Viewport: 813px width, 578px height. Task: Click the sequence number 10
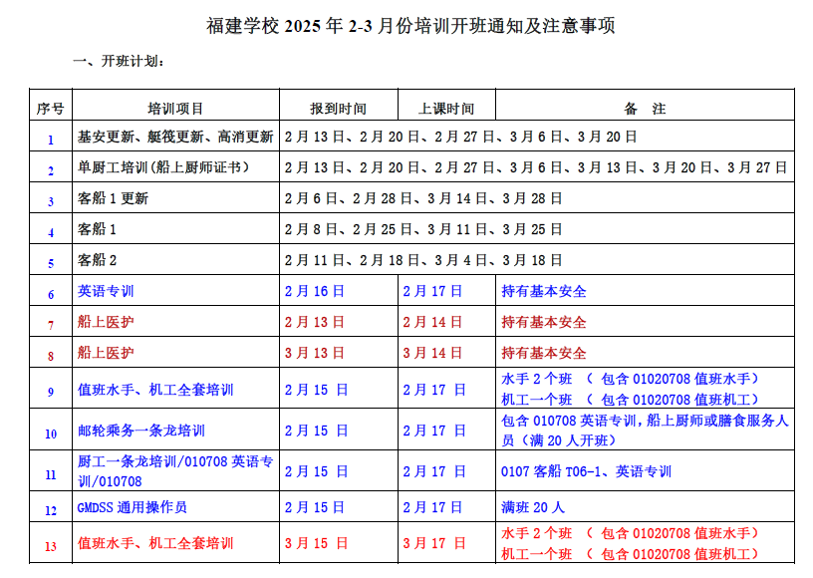coord(50,433)
